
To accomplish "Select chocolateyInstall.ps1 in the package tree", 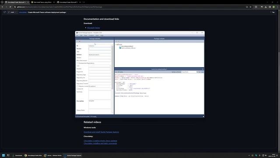I will [126, 47].
